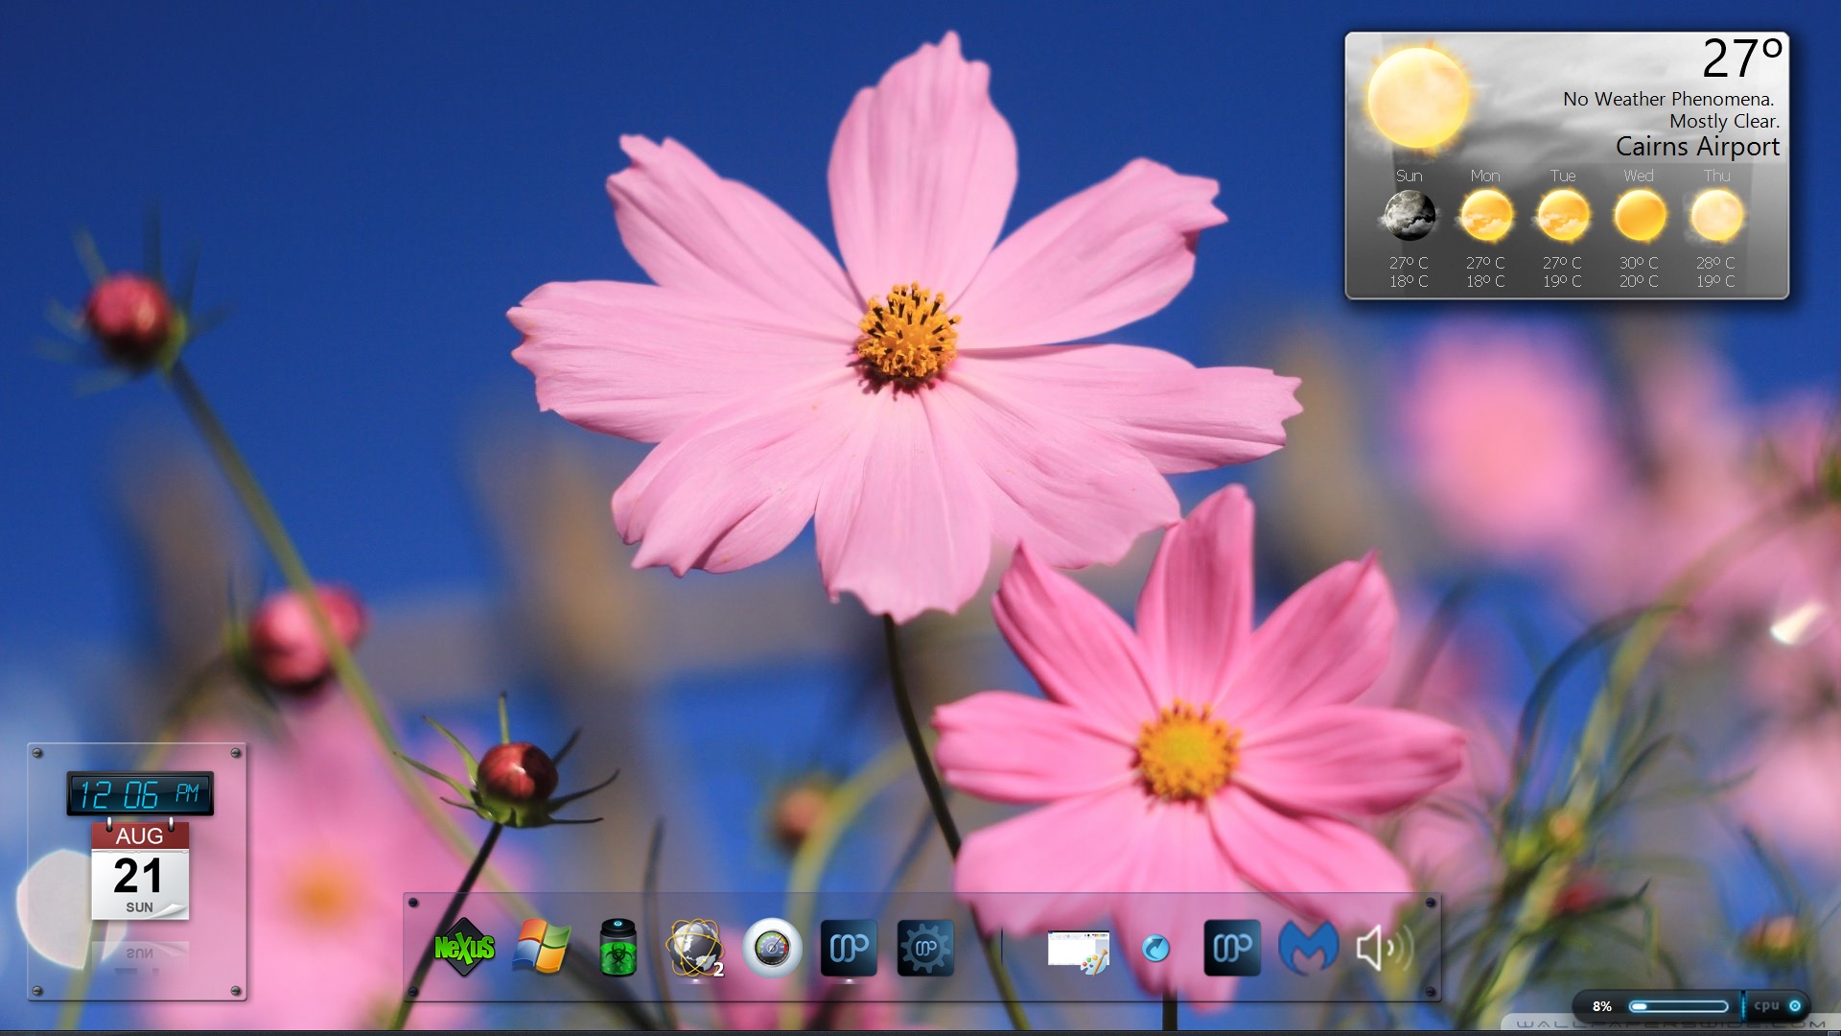The height and width of the screenshot is (1036, 1841).
Task: Click the digital clock widget
Action: click(140, 794)
